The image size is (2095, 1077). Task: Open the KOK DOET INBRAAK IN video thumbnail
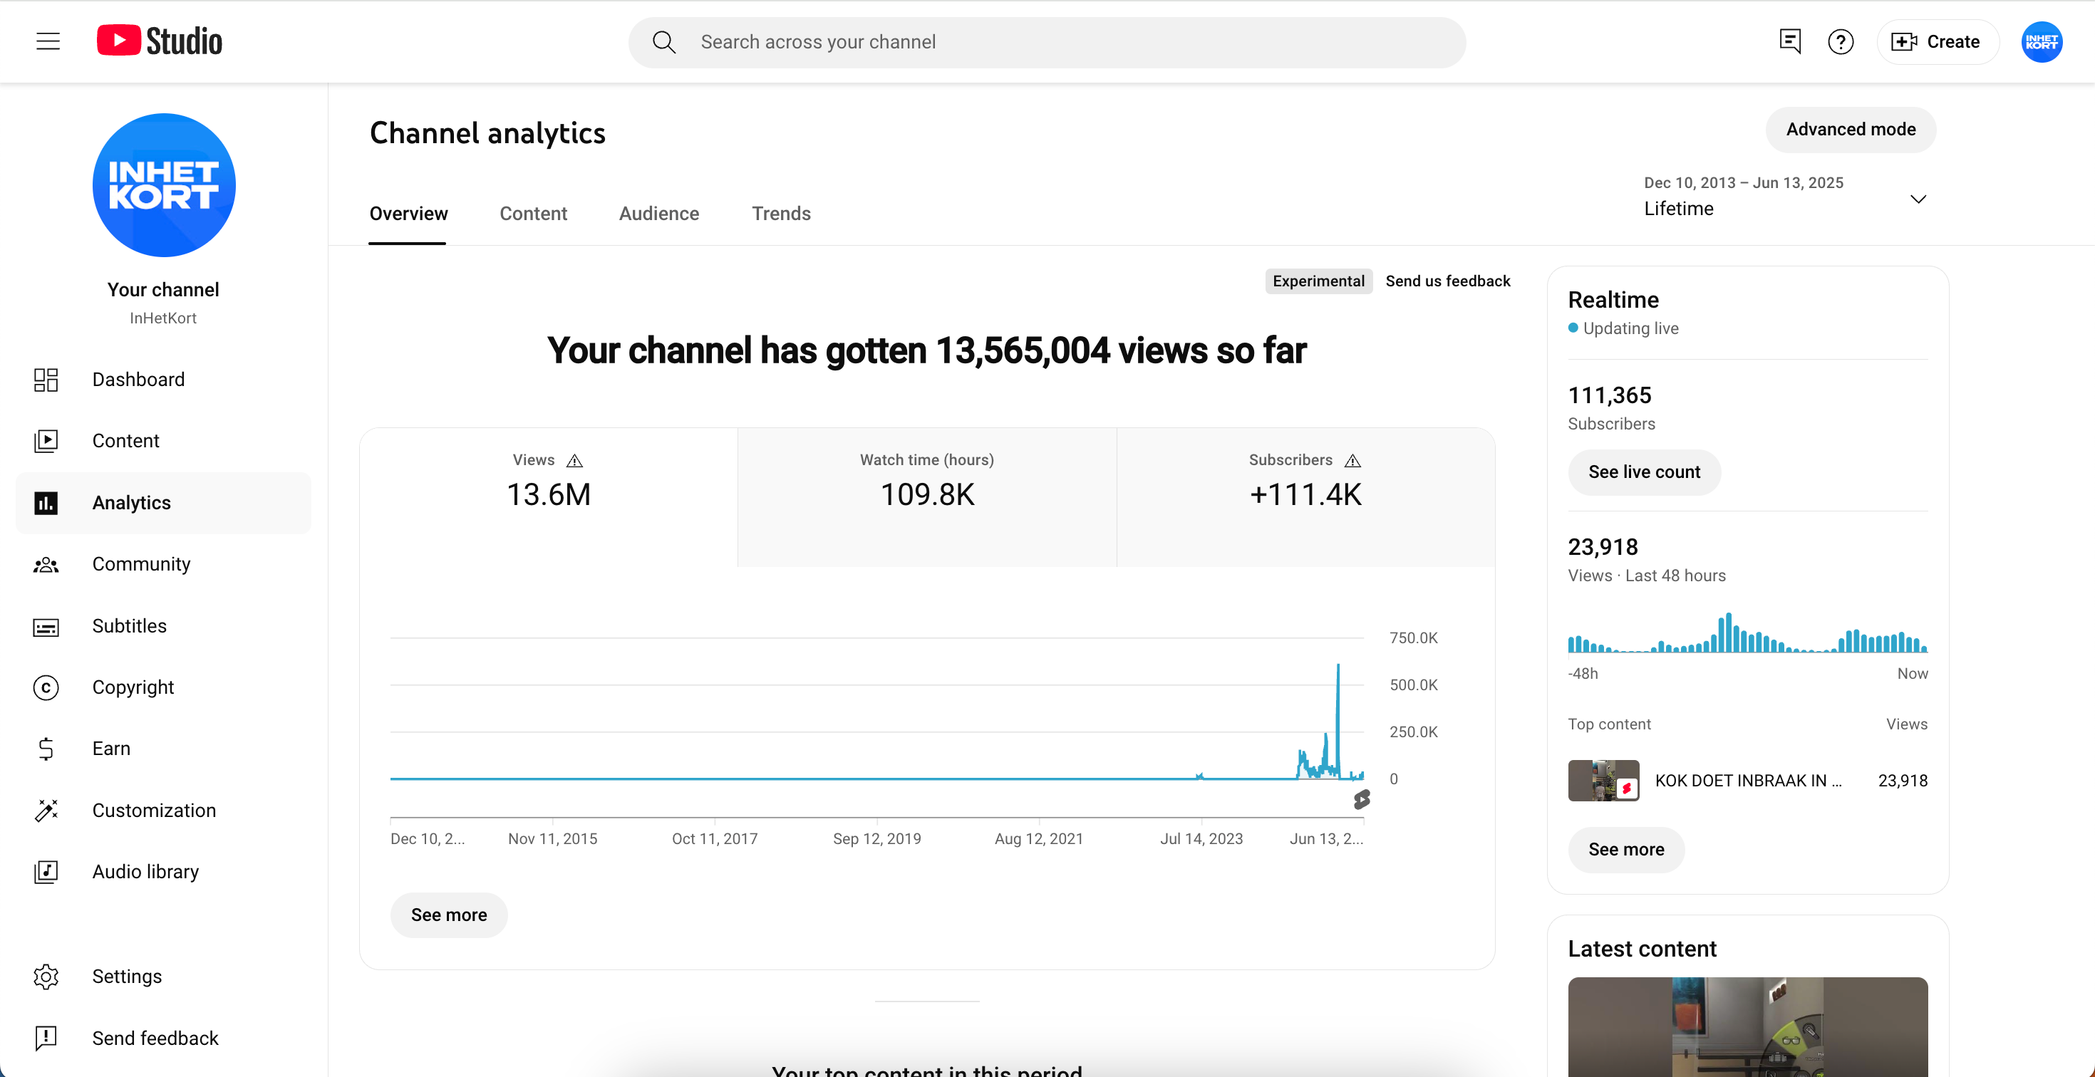(x=1604, y=780)
